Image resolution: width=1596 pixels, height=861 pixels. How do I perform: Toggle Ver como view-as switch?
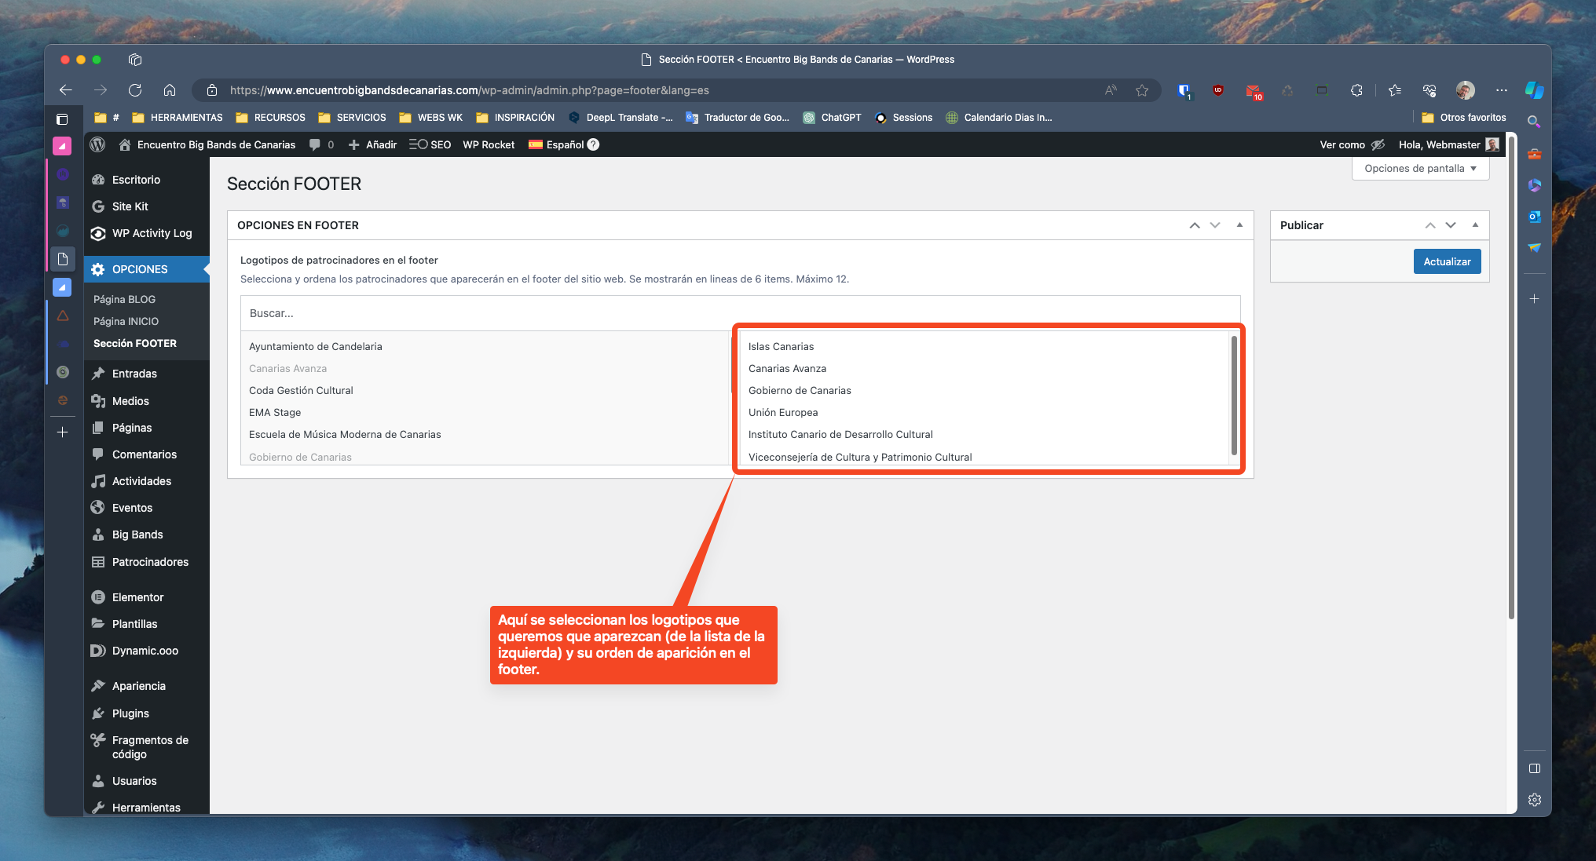[x=1353, y=144]
